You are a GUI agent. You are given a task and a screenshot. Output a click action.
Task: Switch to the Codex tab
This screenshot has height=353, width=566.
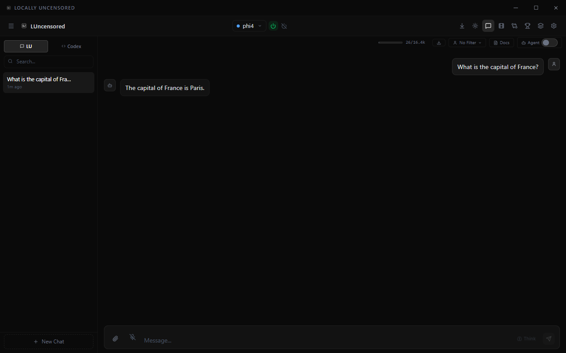[71, 46]
